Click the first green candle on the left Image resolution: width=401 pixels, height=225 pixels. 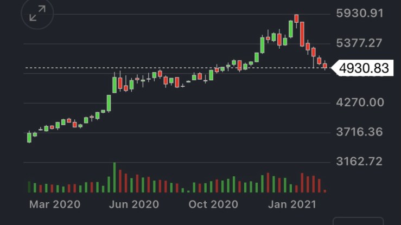click(29, 137)
